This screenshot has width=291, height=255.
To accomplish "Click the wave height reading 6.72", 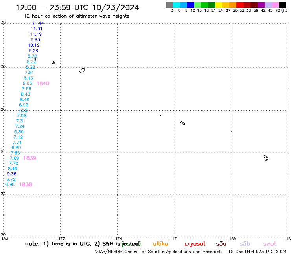I will (11, 179).
